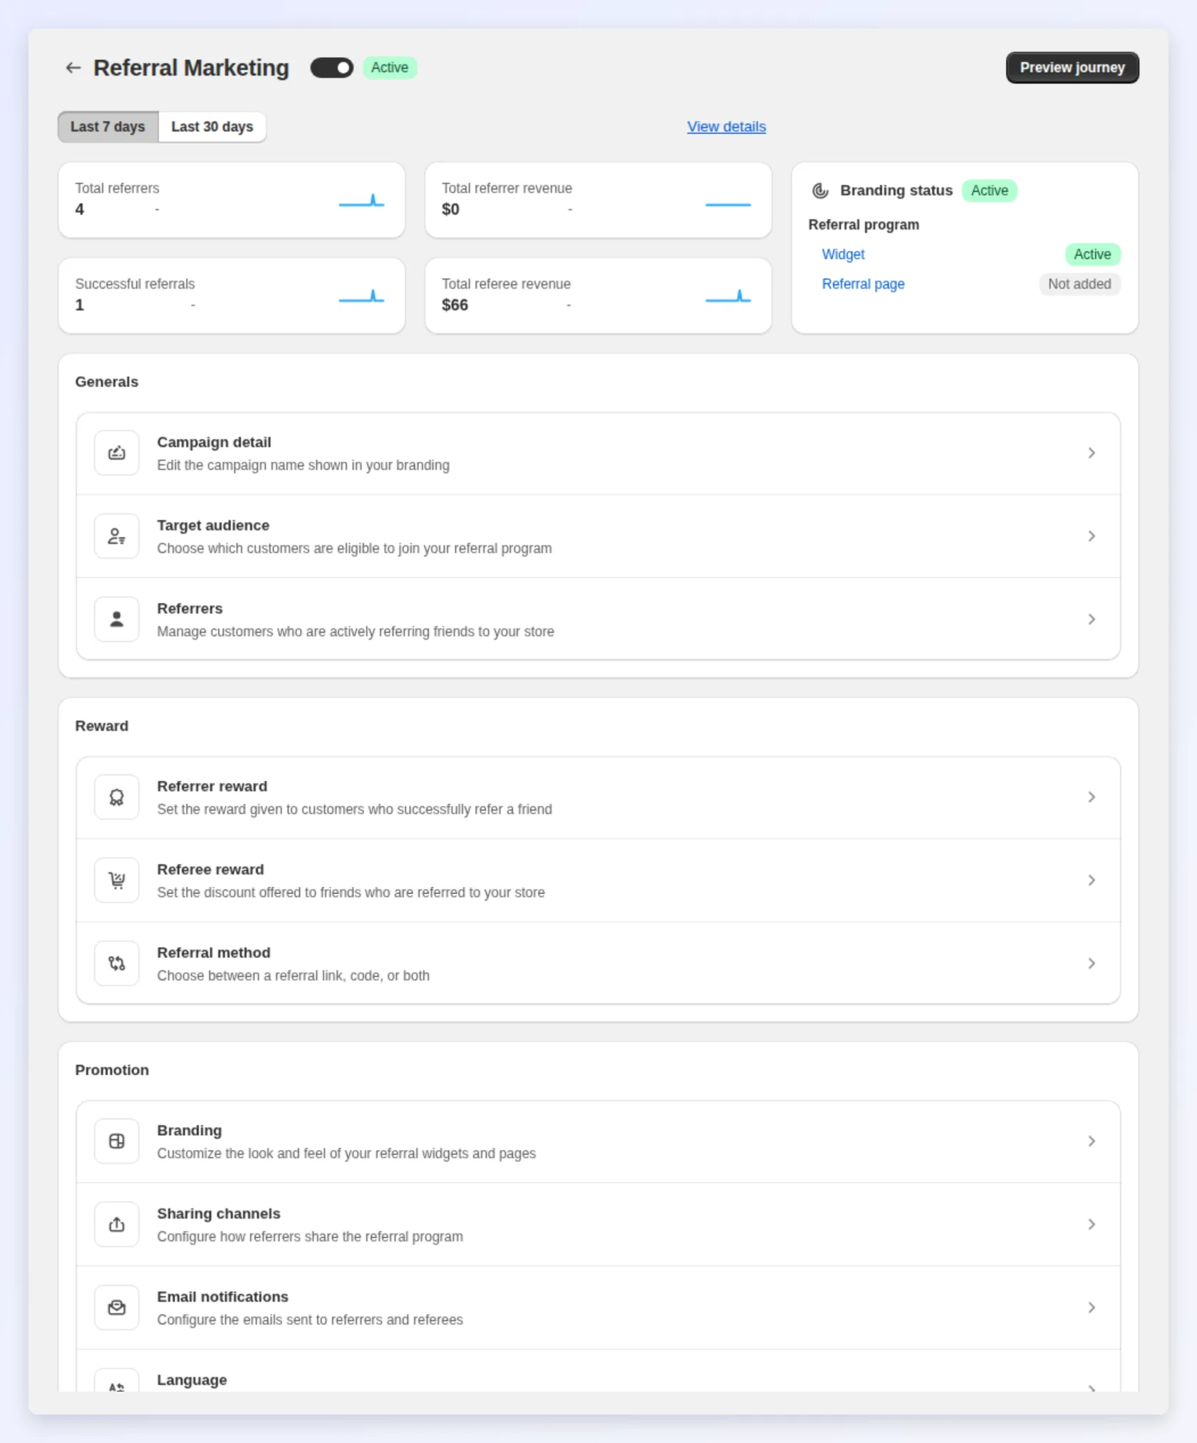Image resolution: width=1197 pixels, height=1443 pixels.
Task: Switch to the Last 30 days tab
Action: coord(212,127)
